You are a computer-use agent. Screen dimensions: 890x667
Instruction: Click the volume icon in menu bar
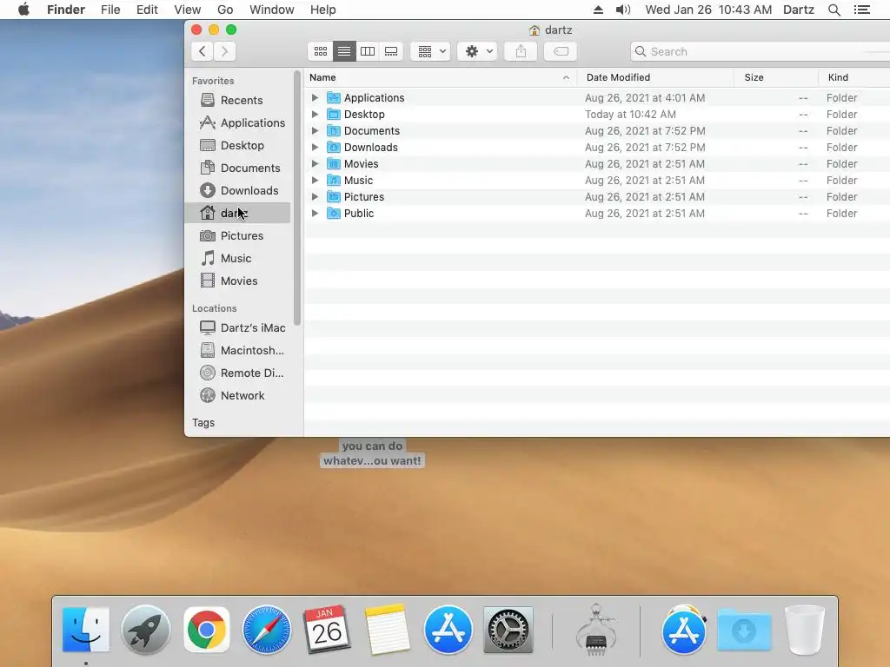[623, 10]
